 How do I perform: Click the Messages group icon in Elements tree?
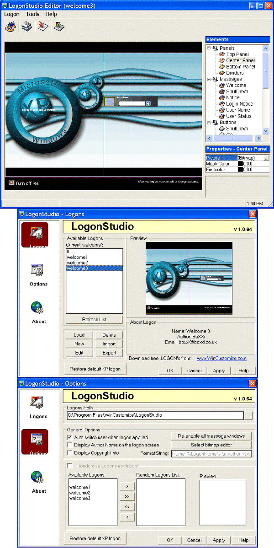click(215, 79)
